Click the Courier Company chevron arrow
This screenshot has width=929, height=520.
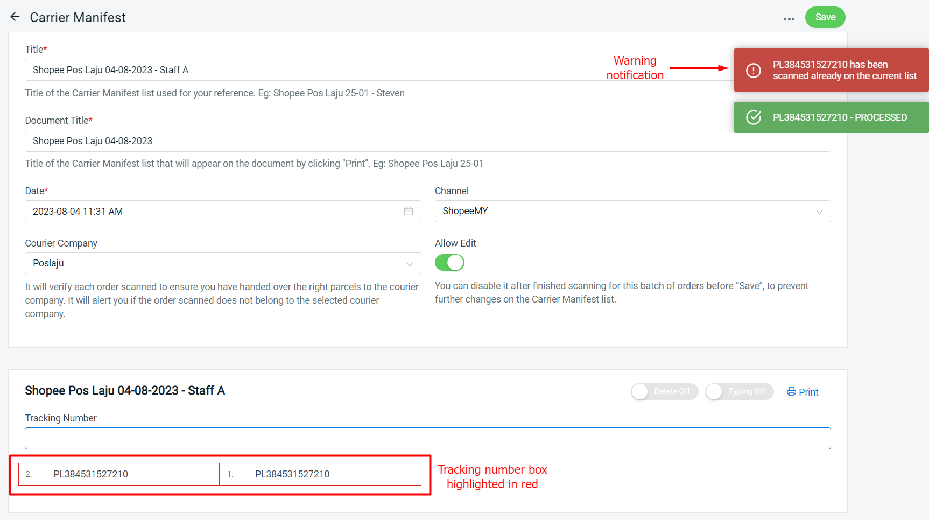pos(410,264)
